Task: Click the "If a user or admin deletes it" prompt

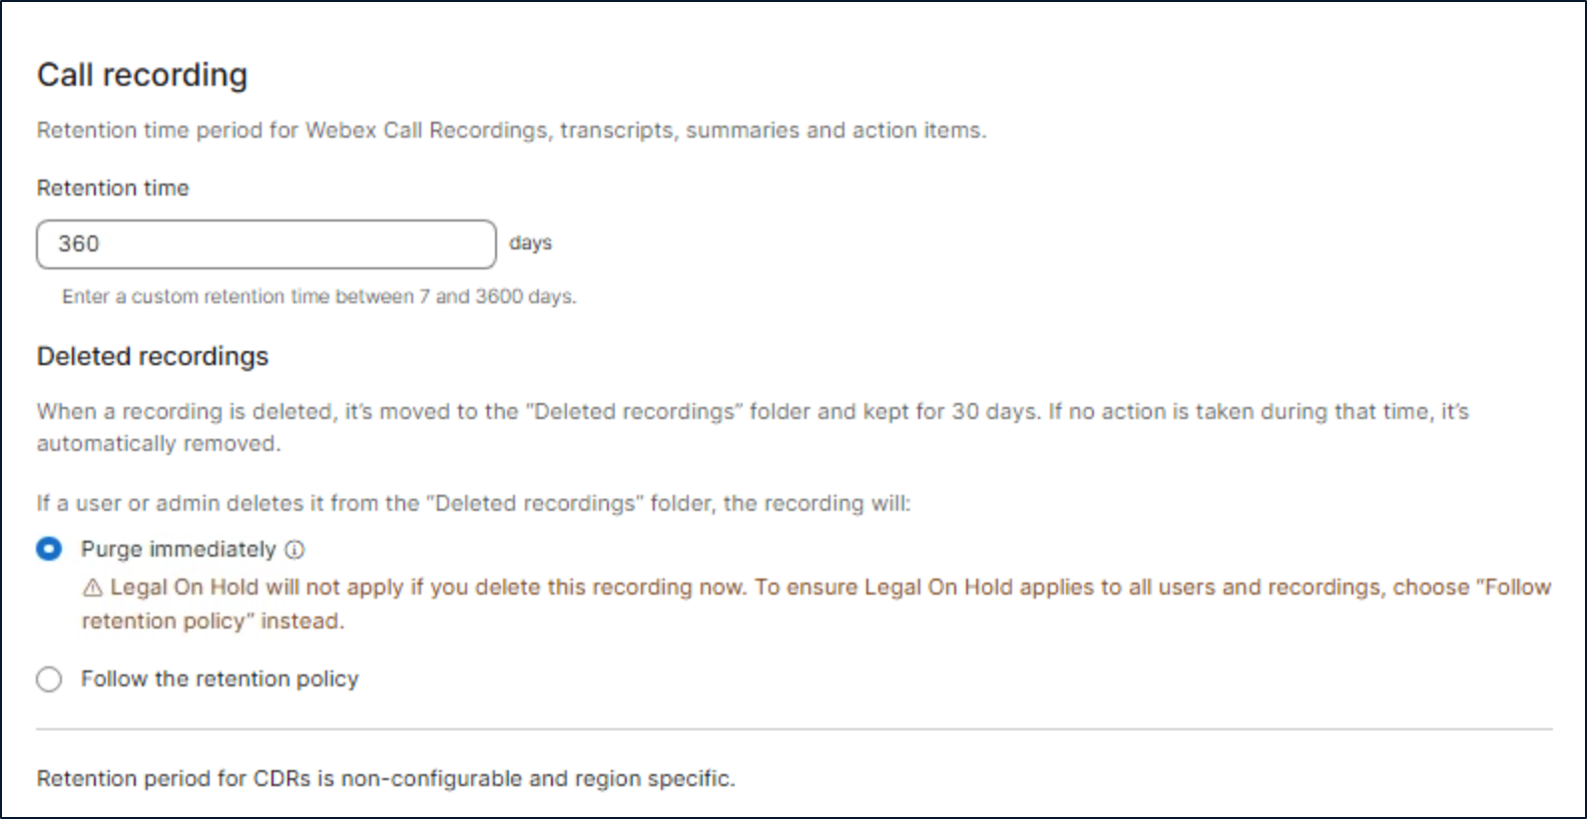Action: pyautogui.click(x=473, y=504)
